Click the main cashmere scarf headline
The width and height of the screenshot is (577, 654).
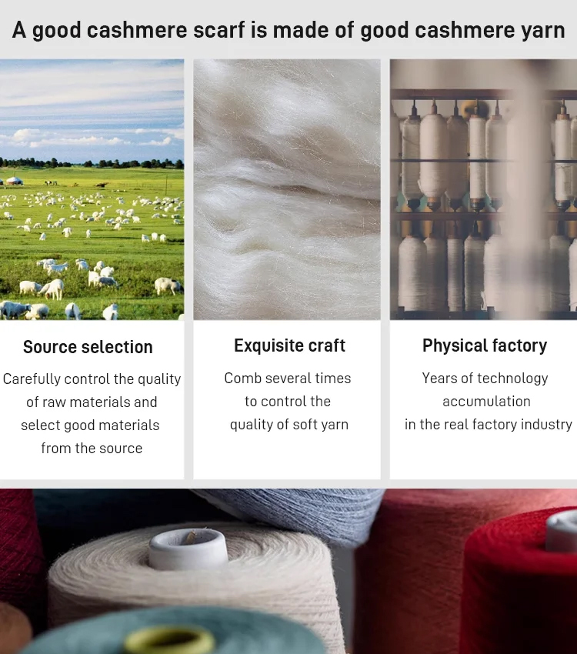click(288, 30)
